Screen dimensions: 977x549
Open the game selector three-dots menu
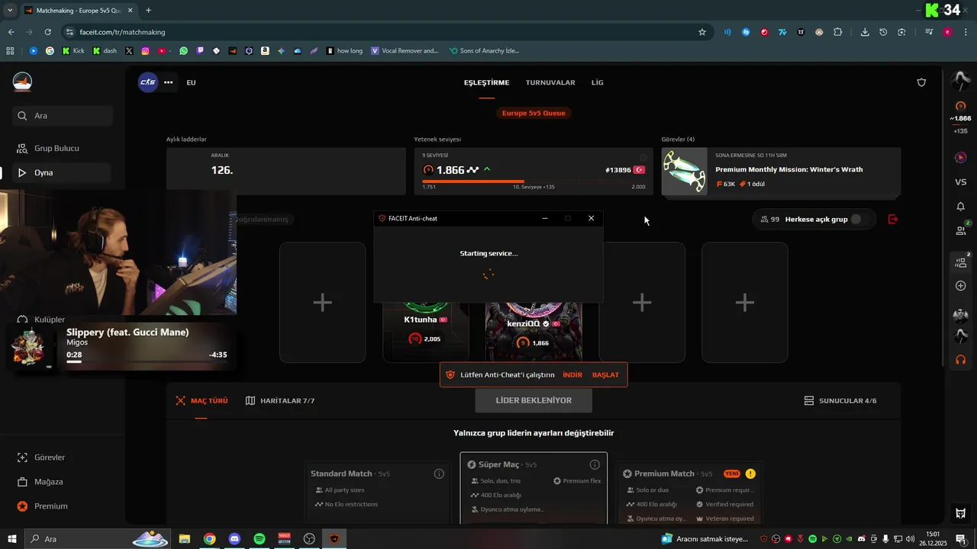click(169, 82)
